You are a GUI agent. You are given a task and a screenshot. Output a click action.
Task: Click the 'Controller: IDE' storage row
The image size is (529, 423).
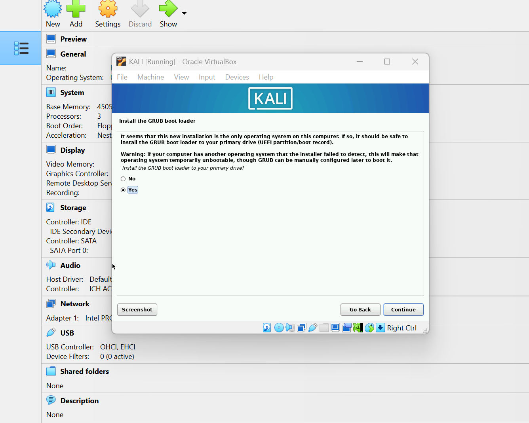[x=69, y=222]
